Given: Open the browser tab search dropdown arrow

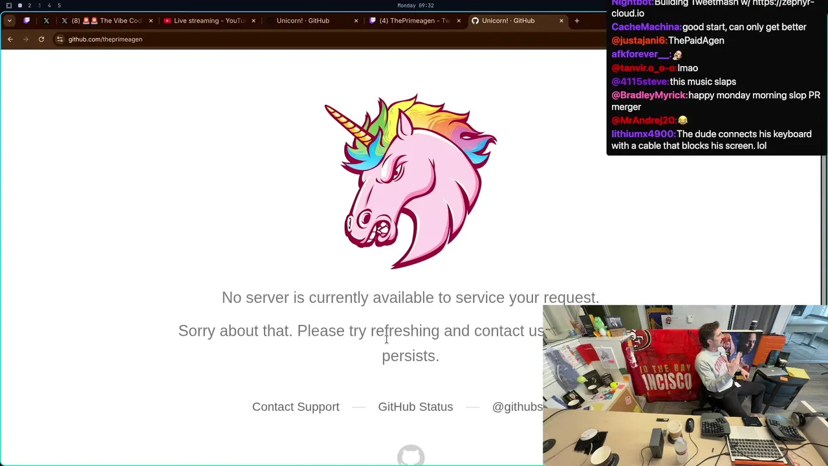Looking at the screenshot, I should (9, 21).
